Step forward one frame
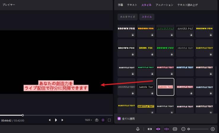The image size is (219, 133). pyautogui.click(x=62, y=120)
